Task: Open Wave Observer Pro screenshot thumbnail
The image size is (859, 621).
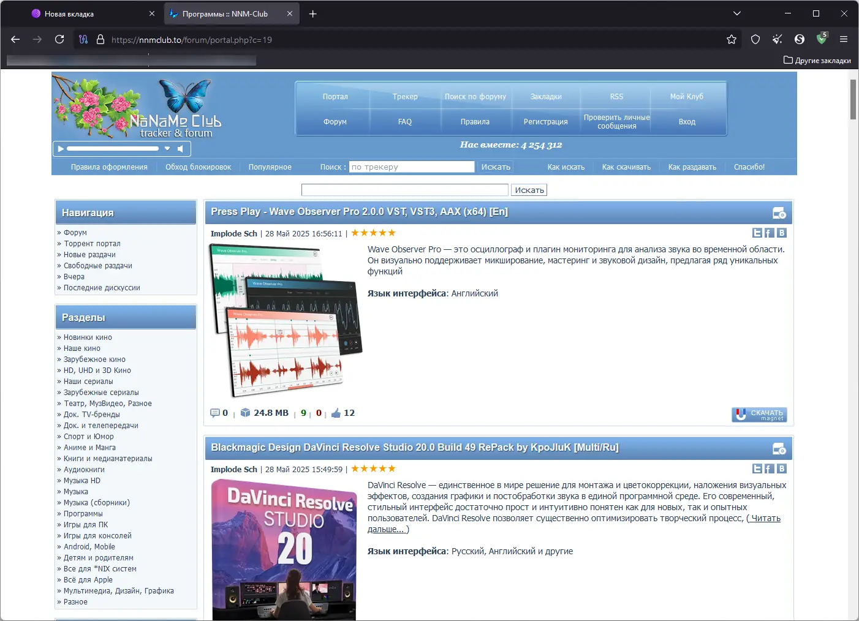Action: [286, 320]
